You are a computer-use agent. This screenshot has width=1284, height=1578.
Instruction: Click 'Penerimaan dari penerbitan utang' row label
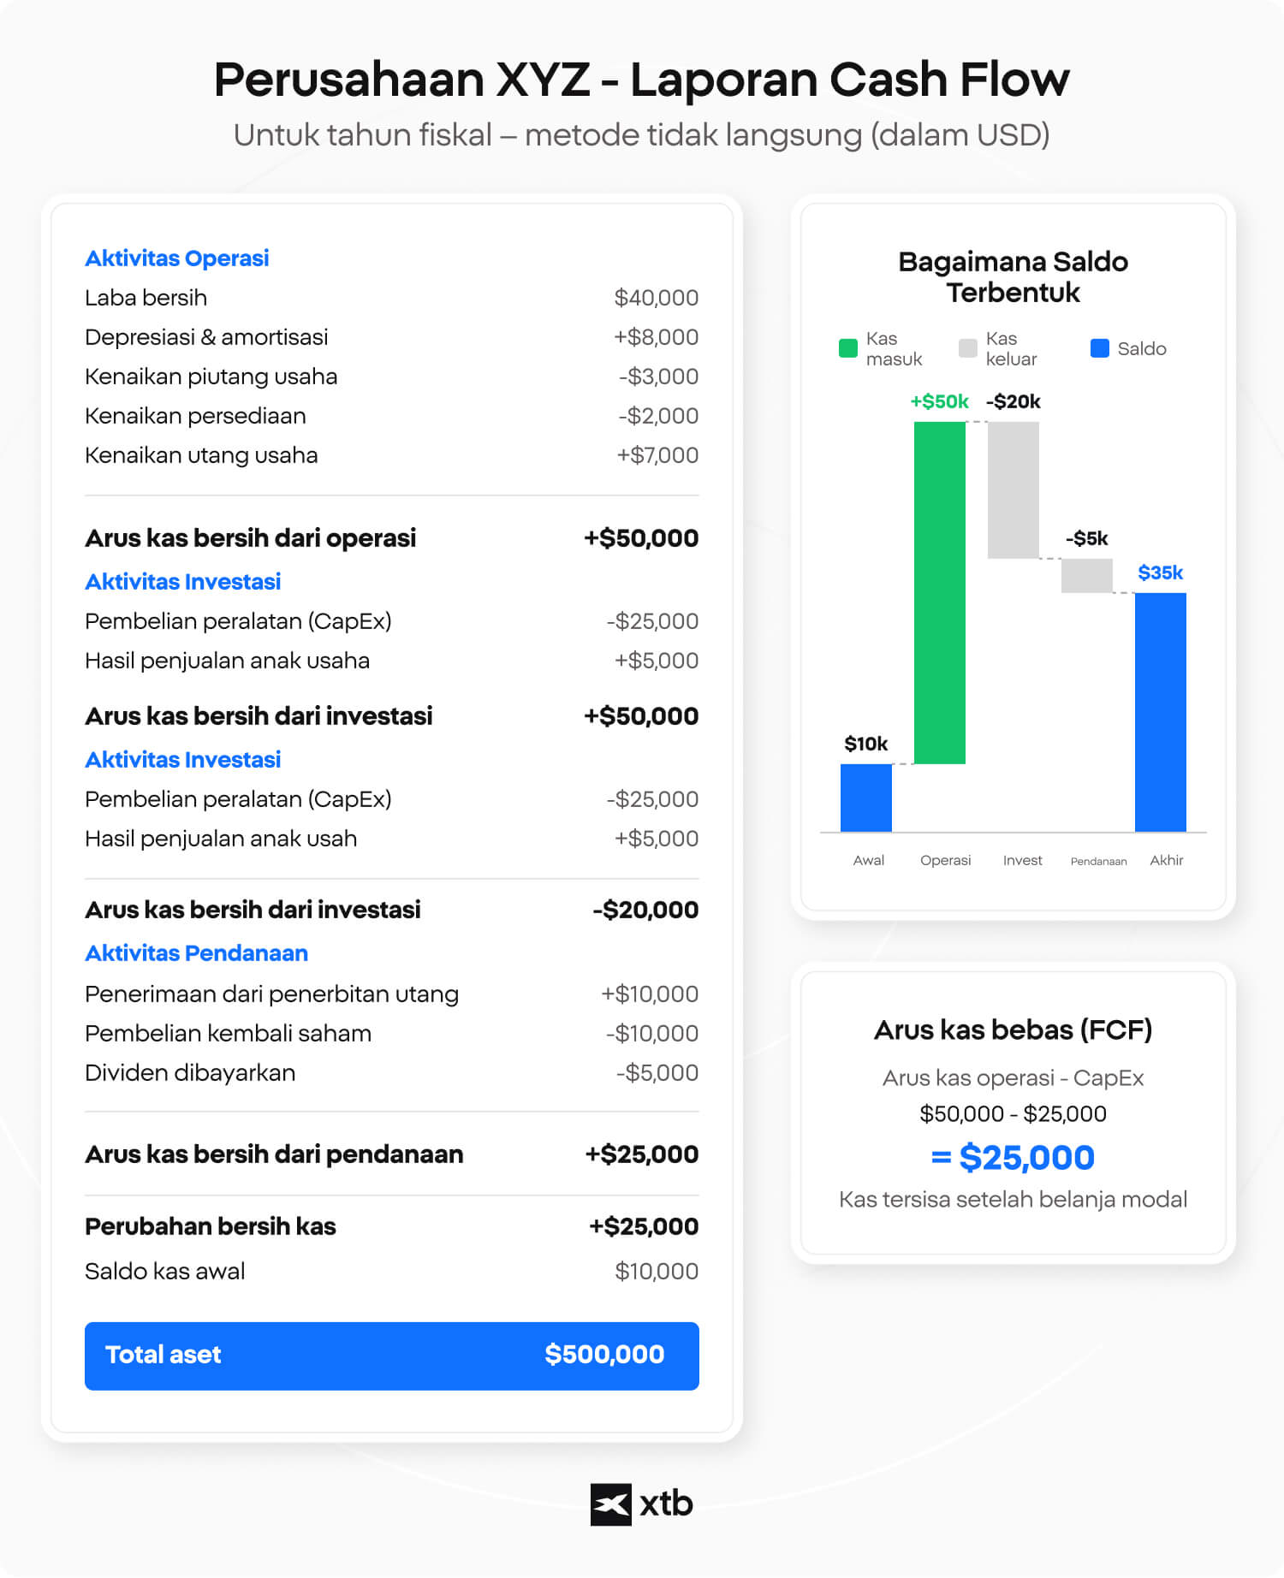[x=272, y=994]
